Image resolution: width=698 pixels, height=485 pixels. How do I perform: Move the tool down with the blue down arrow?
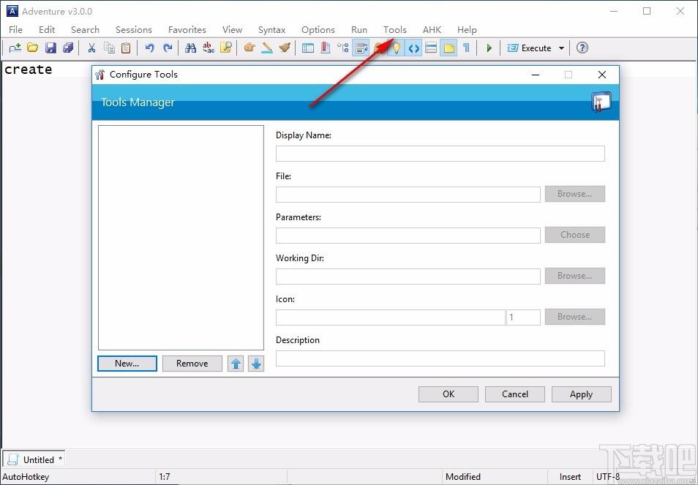point(256,364)
